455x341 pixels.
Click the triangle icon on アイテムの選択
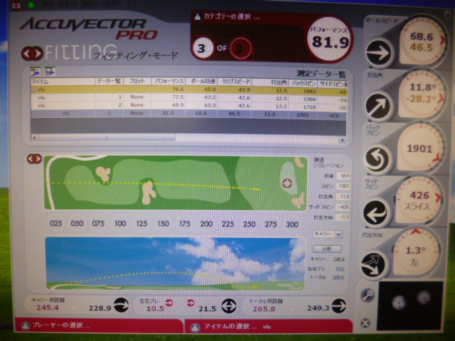tap(196, 328)
